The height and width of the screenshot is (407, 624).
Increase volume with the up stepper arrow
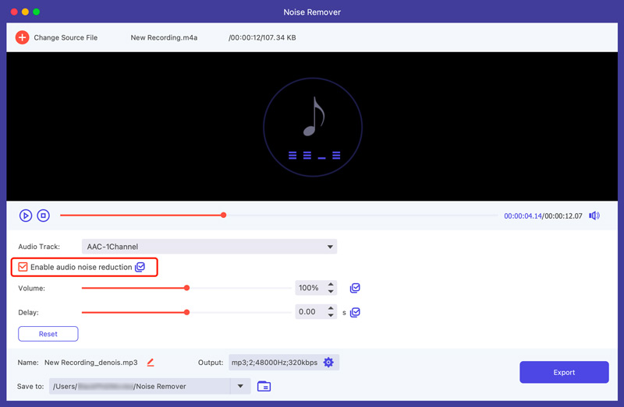pyautogui.click(x=331, y=284)
